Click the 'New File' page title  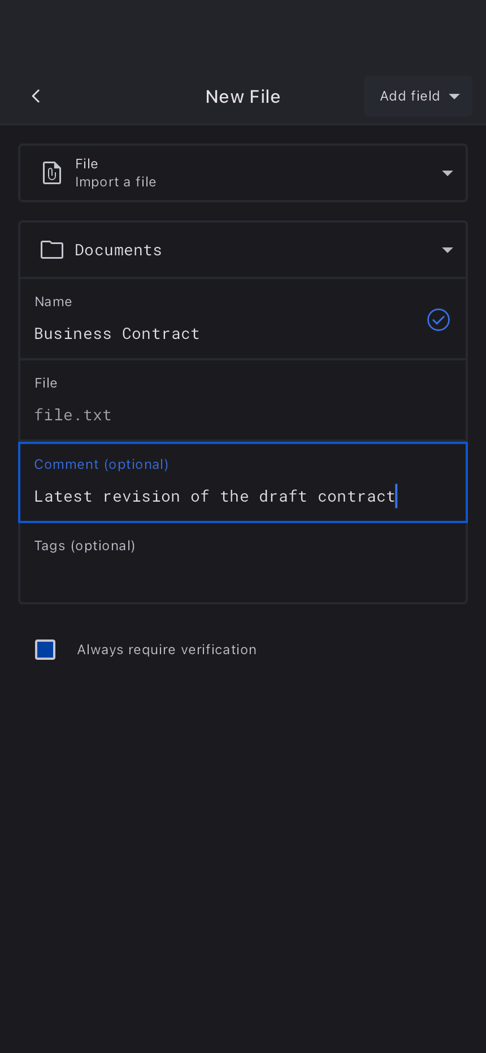point(243,97)
